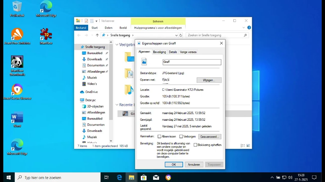
Task: Click the Avast Secure Browser taskbar icon
Action: pyautogui.click(x=168, y=177)
